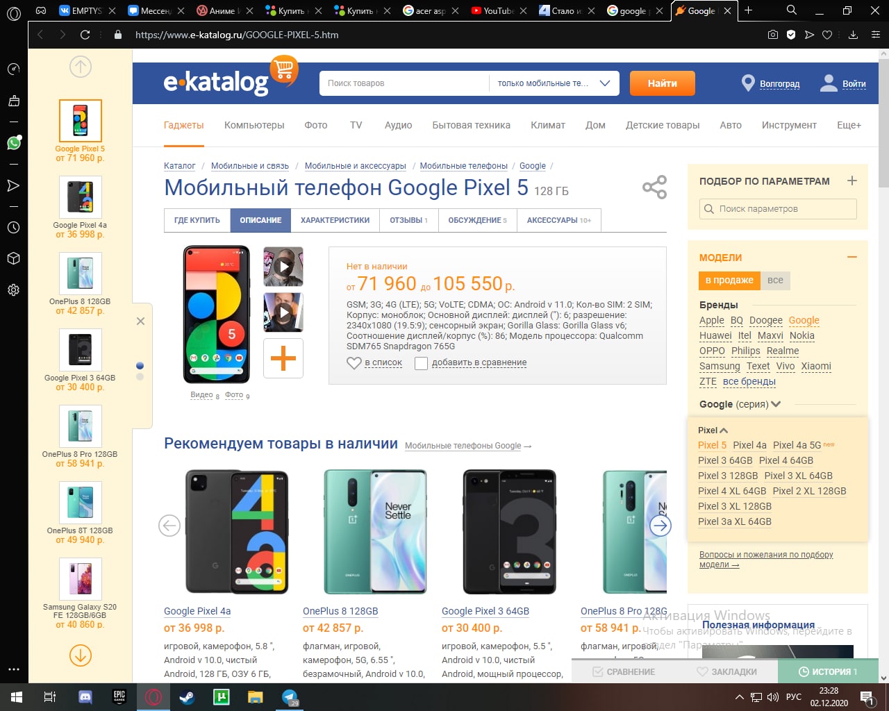Open Windows Start menu

point(16,696)
